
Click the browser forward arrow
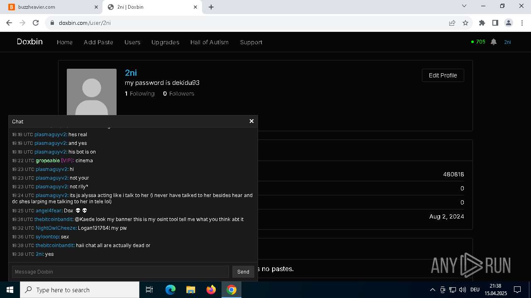coord(22,23)
